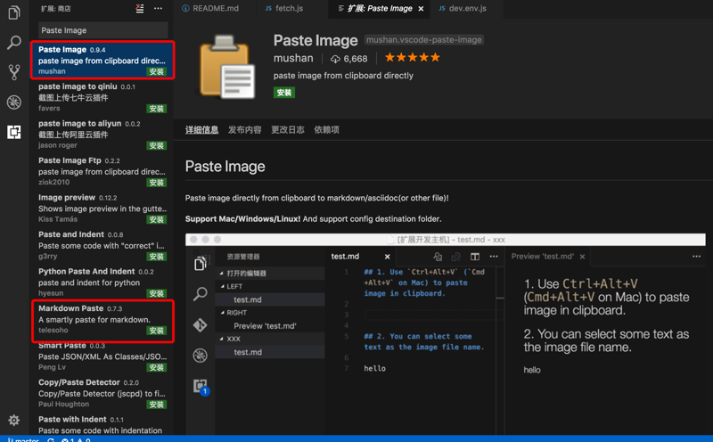
Task: Switch to dev.env.js tab
Action: pyautogui.click(x=463, y=8)
